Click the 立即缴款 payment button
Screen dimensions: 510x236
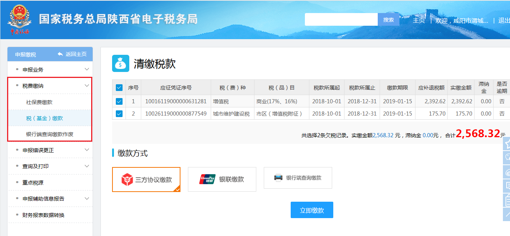pos(312,210)
